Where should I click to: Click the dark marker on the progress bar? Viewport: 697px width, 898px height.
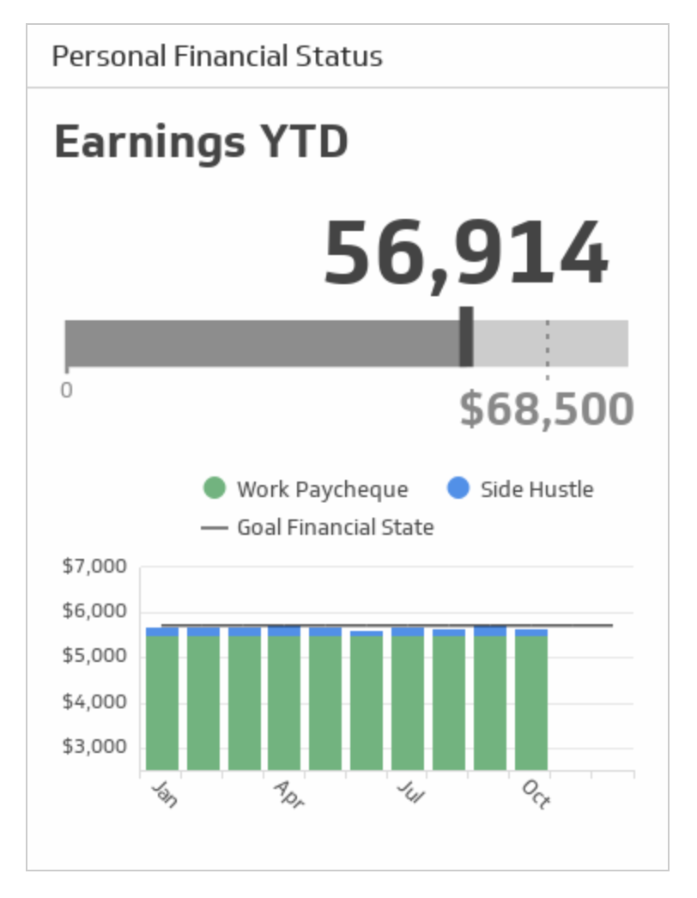tap(466, 337)
